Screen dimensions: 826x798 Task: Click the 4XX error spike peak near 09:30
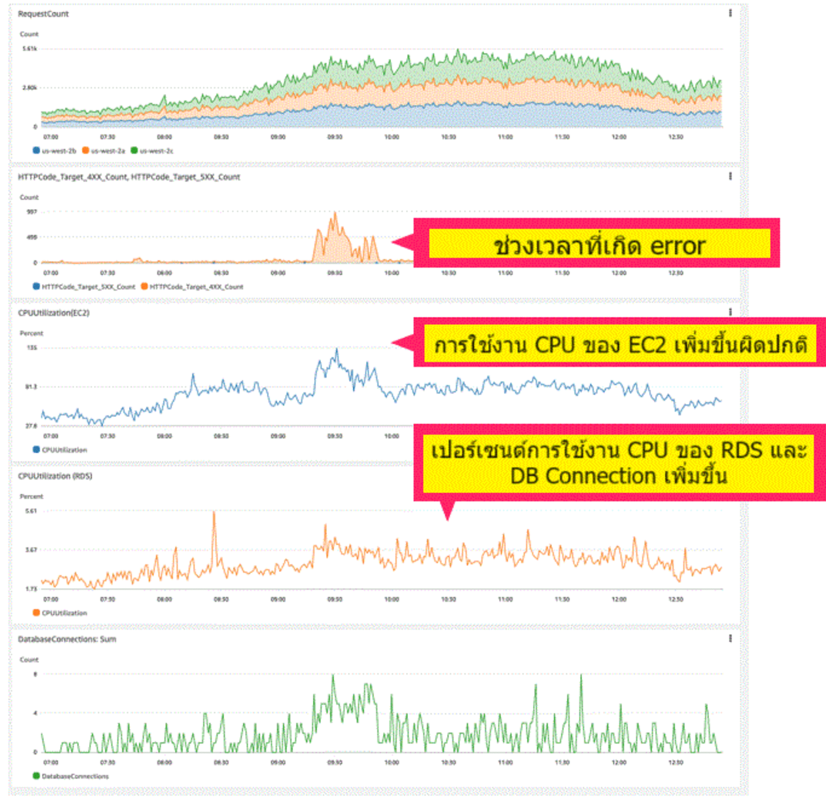[335, 213]
